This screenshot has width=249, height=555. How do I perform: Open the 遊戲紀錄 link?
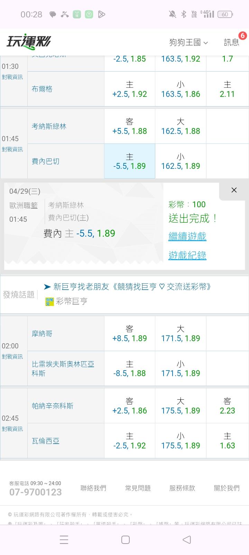click(x=187, y=255)
